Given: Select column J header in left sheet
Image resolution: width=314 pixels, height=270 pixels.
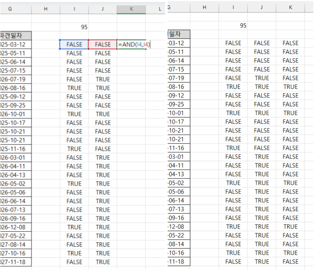Looking at the screenshot, I should click(x=103, y=9).
